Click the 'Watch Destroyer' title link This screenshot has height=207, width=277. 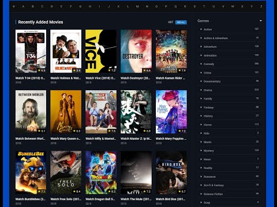click(x=135, y=78)
